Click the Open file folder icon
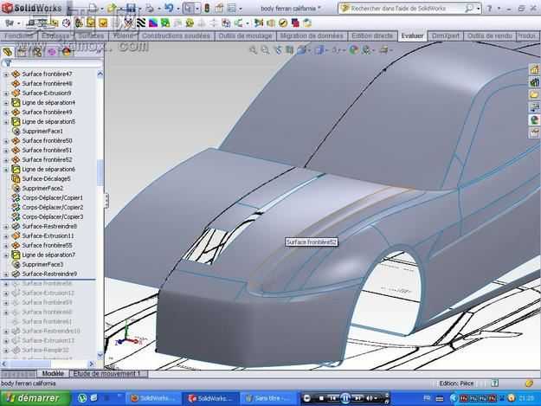This screenshot has width=541, height=406. (112, 9)
